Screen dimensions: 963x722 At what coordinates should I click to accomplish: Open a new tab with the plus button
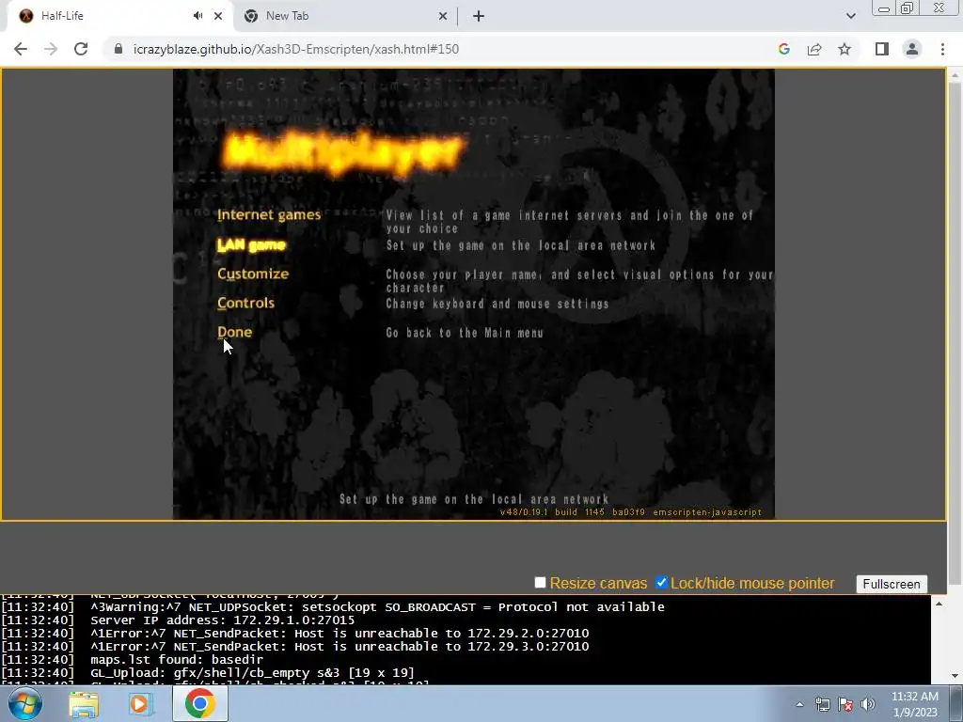479,16
